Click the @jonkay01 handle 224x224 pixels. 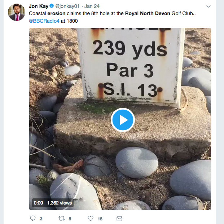pos(67,6)
